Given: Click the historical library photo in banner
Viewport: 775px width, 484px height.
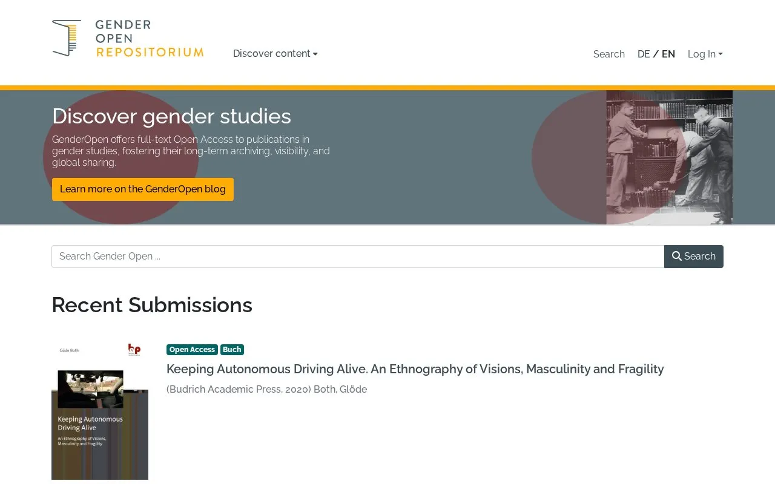Looking at the screenshot, I should (x=669, y=157).
